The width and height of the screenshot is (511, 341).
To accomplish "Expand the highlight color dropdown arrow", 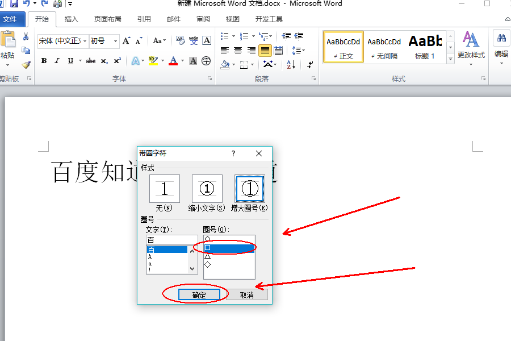I will click(162, 61).
